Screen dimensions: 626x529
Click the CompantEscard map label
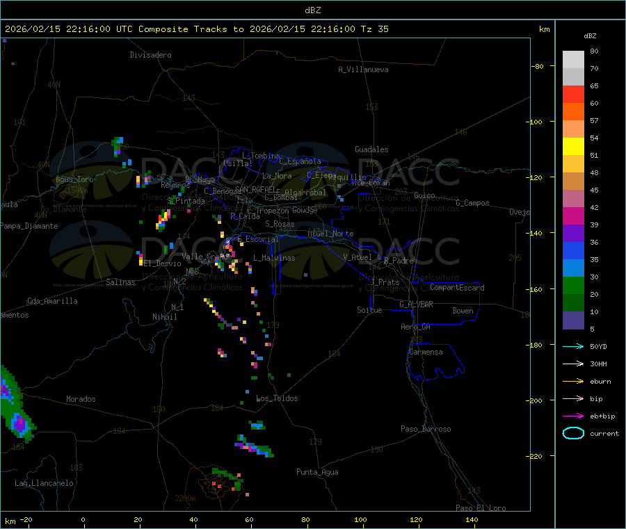457,287
